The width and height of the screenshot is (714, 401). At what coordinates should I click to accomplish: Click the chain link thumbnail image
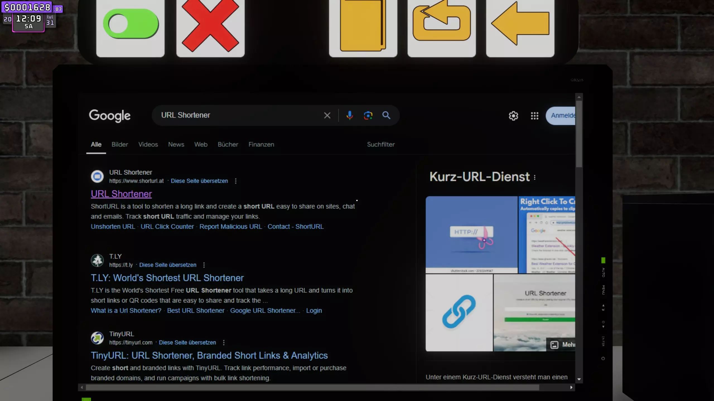[x=459, y=312]
